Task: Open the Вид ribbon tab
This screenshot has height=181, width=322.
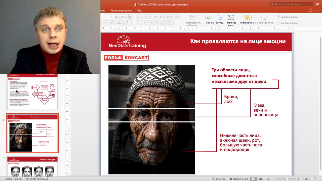Action: coord(140,11)
